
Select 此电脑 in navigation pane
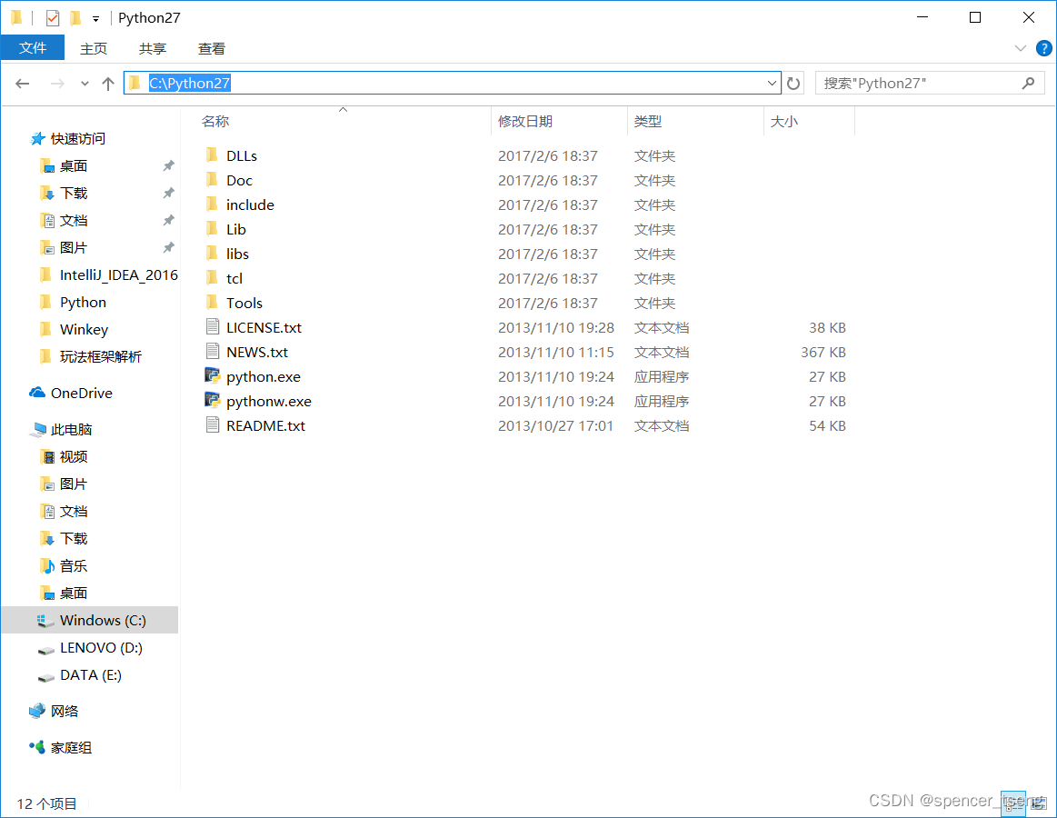pyautogui.click(x=90, y=429)
